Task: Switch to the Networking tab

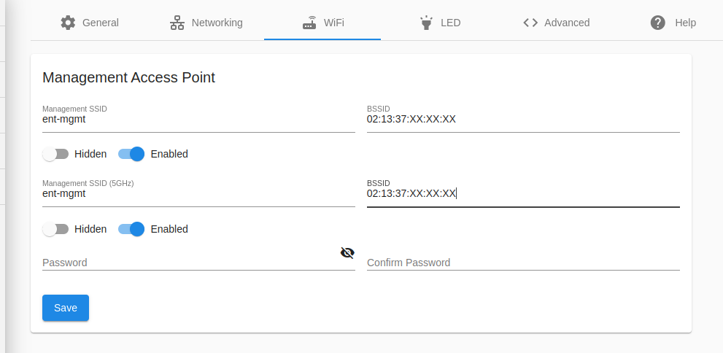Action: [x=206, y=23]
